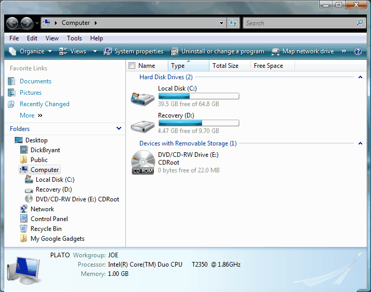Click My Google Gadgets folder icon

(x=24, y=239)
